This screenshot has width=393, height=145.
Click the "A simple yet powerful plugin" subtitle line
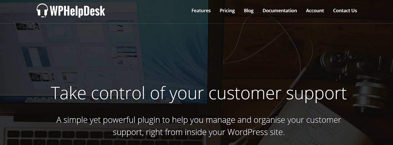199,120
